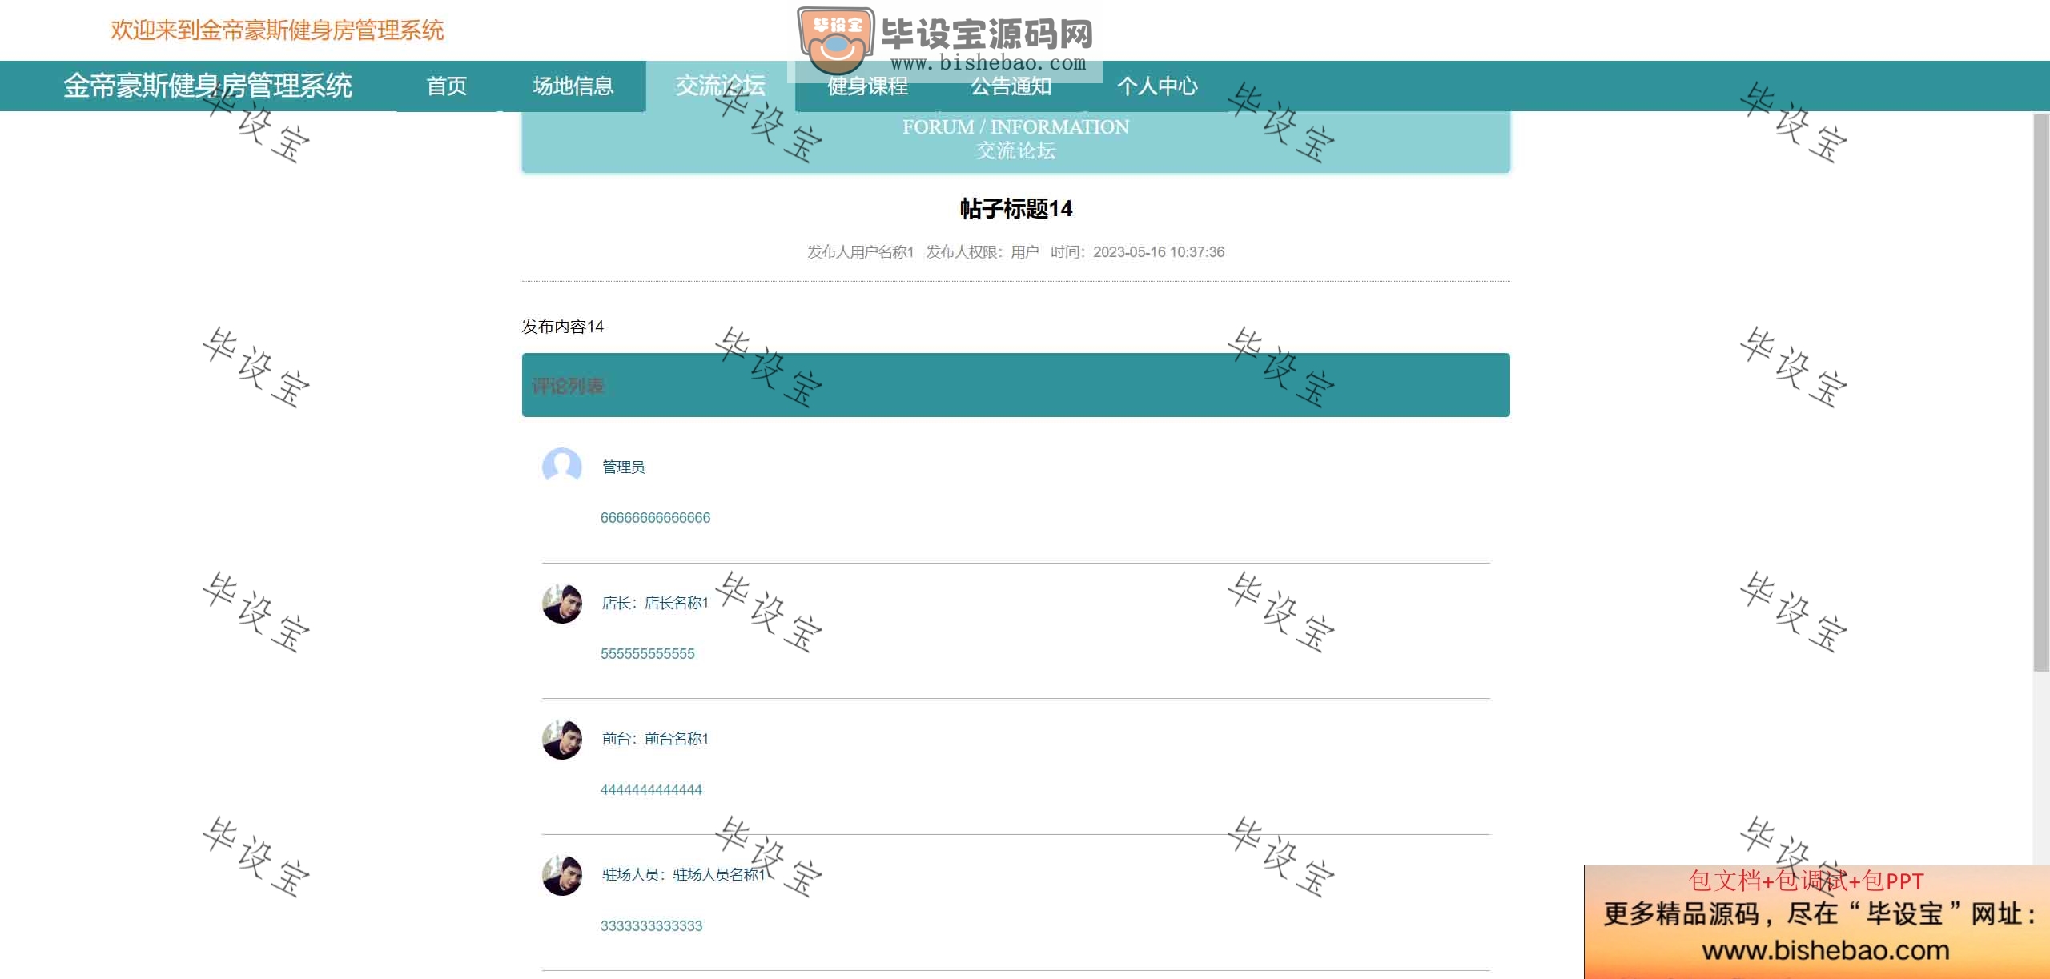Click the comment text 66666666666666
Viewport: 2050px width, 979px height.
(x=655, y=518)
